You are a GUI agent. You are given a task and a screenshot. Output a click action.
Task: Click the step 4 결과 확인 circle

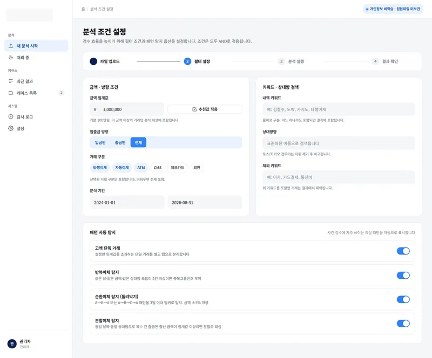375,61
